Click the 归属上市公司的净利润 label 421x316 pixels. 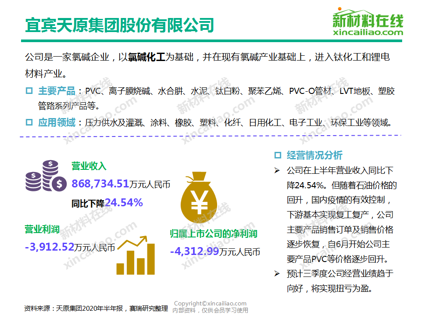(214, 234)
